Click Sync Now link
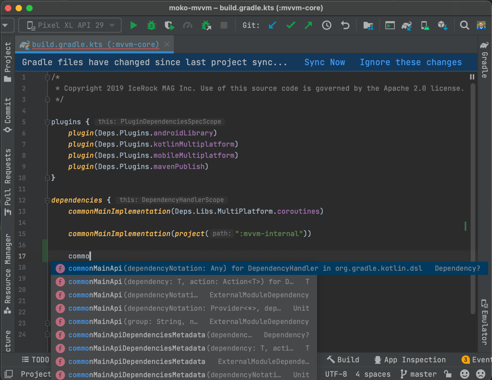Image resolution: width=492 pixels, height=380 pixels. click(x=325, y=62)
